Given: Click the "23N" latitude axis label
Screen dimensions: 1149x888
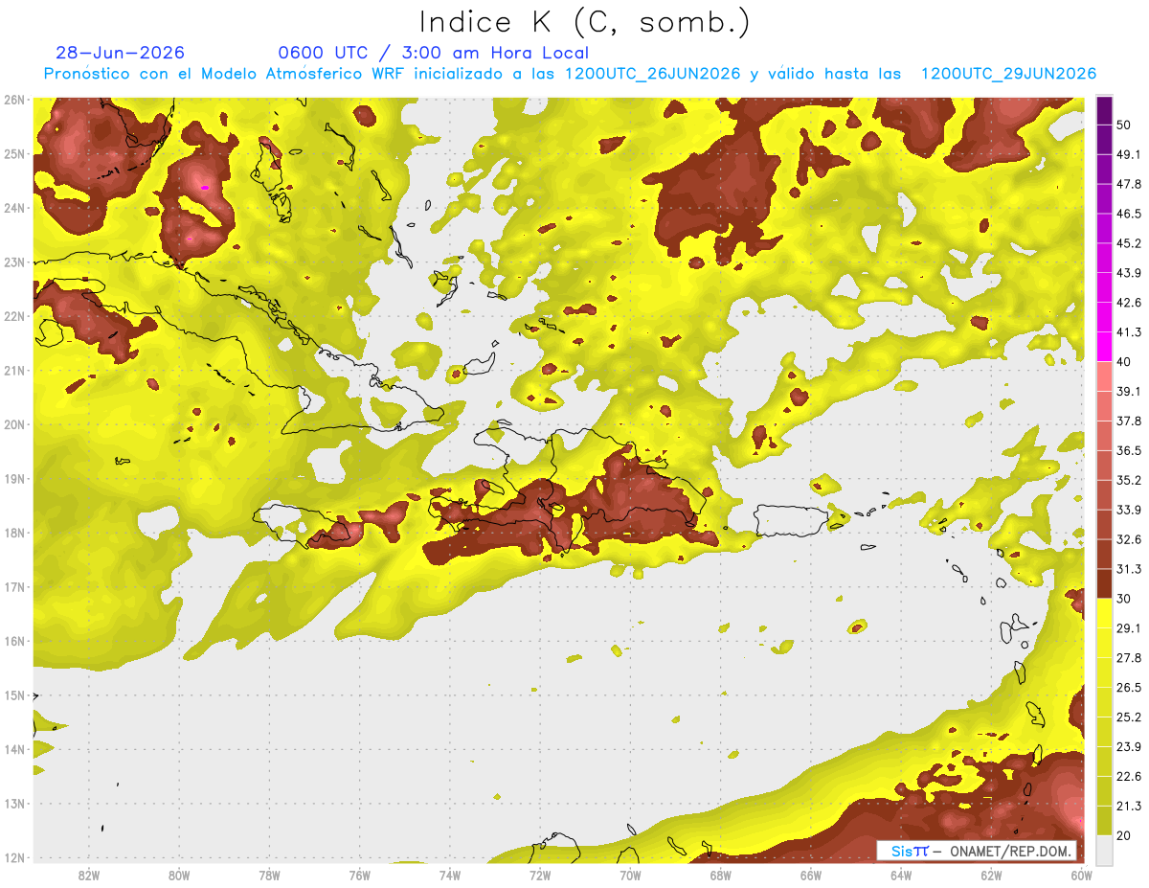Looking at the screenshot, I should coord(13,262).
